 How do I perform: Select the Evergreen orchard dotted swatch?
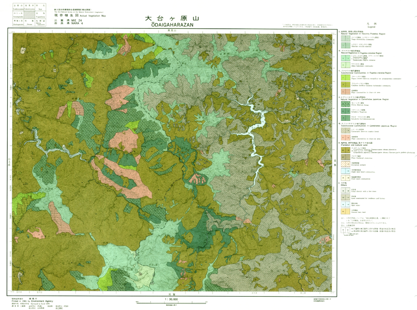[x=345, y=164]
